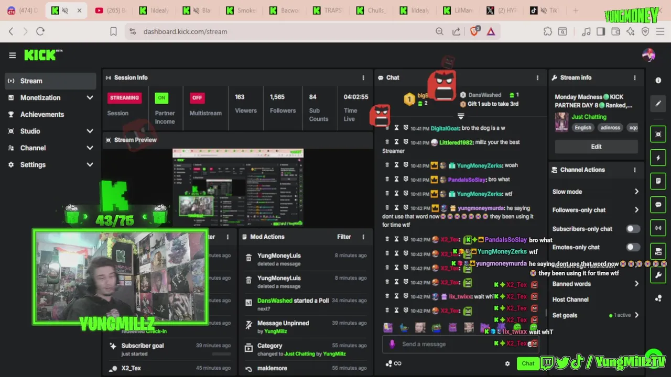
Task: Open Followers-only chat options chevron
Action: [636, 210]
